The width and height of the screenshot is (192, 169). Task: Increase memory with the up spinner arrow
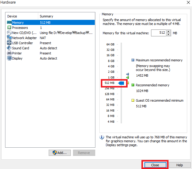point(168,32)
